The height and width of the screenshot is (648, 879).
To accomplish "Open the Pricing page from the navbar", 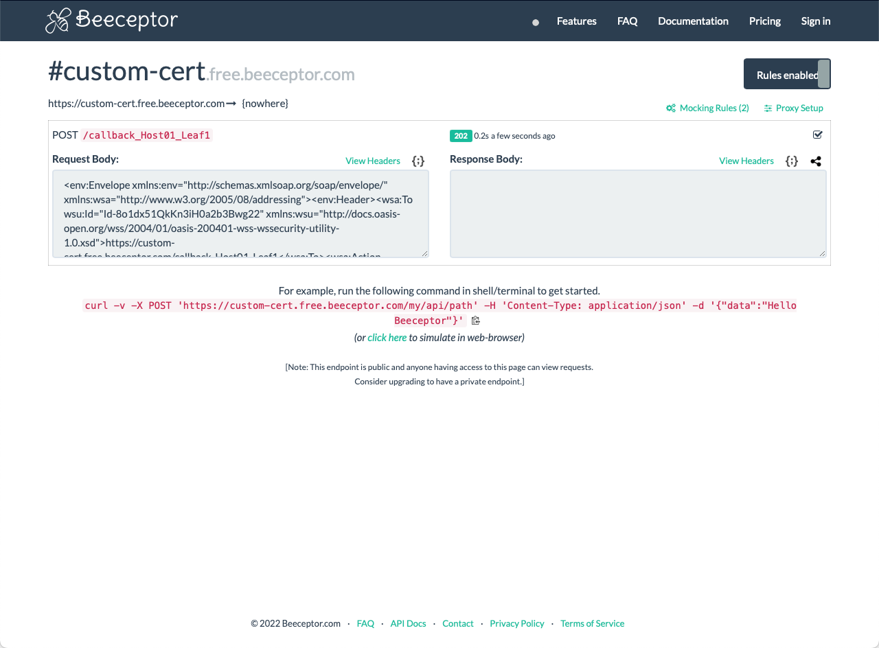I will [764, 21].
